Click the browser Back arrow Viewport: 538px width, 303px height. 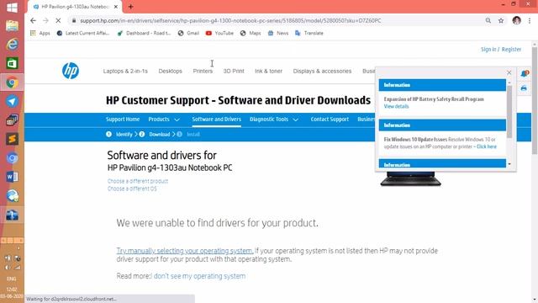click(33, 20)
